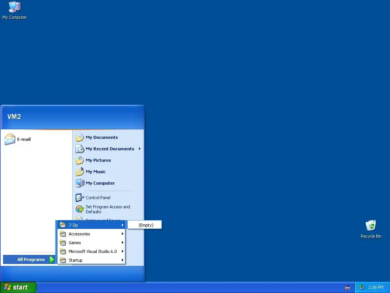
Task: Click the My Documents folder icon
Action: click(x=80, y=137)
